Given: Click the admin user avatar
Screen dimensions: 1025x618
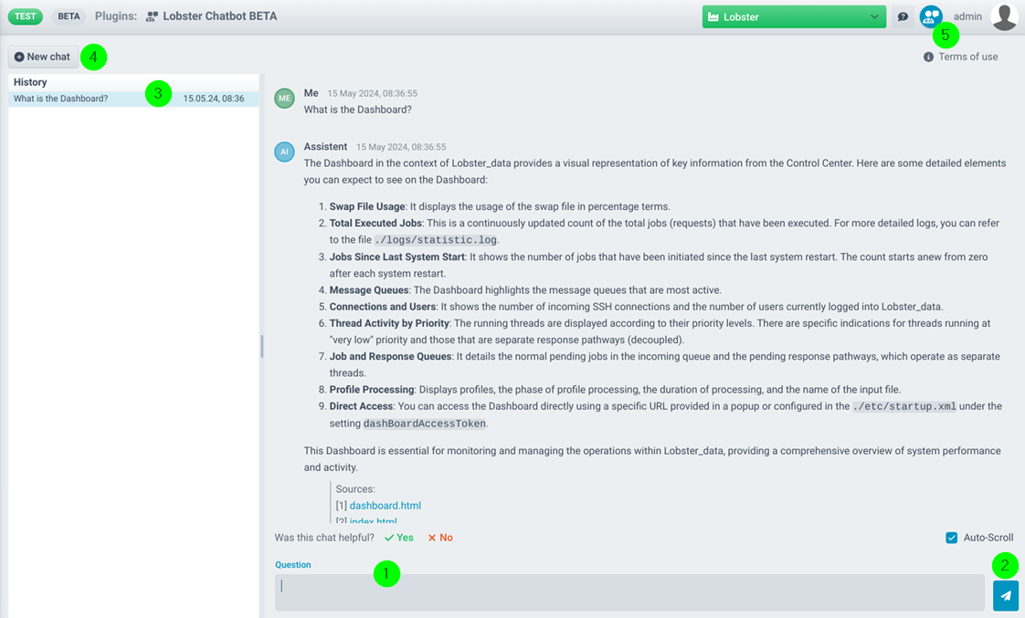Looking at the screenshot, I should pyautogui.click(x=1004, y=16).
